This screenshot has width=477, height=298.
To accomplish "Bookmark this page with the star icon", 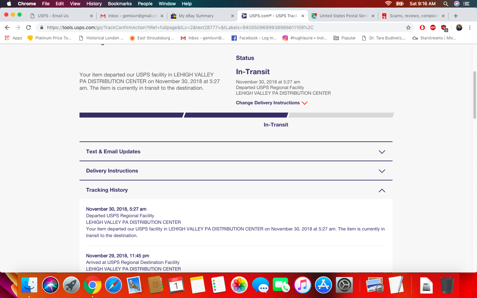I will pyautogui.click(x=408, y=27).
